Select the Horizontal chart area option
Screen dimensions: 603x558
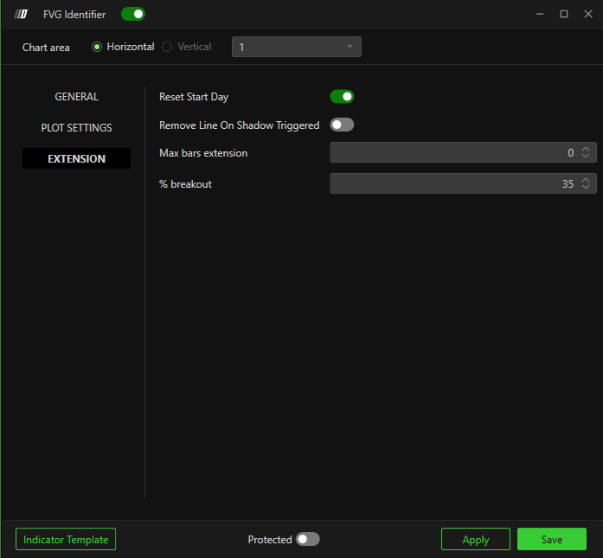coord(97,47)
